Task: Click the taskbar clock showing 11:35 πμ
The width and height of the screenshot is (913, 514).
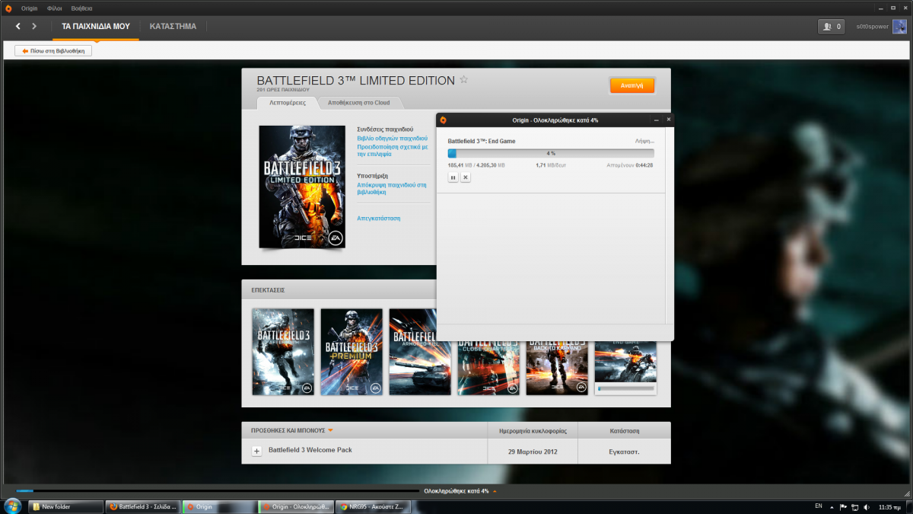Action: (889, 506)
